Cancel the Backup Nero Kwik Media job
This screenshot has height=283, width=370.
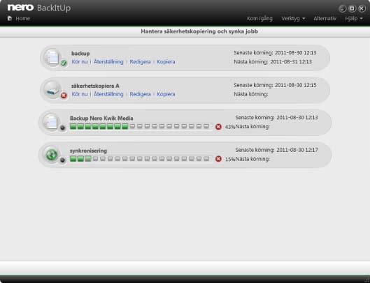[x=218, y=127]
